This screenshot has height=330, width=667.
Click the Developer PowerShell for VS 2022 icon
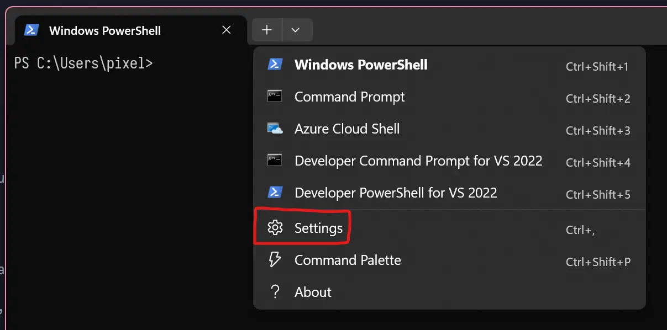coord(275,193)
